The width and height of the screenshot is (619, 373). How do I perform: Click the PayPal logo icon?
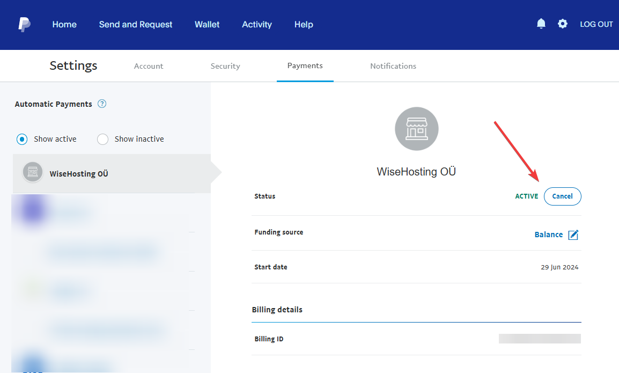[25, 25]
